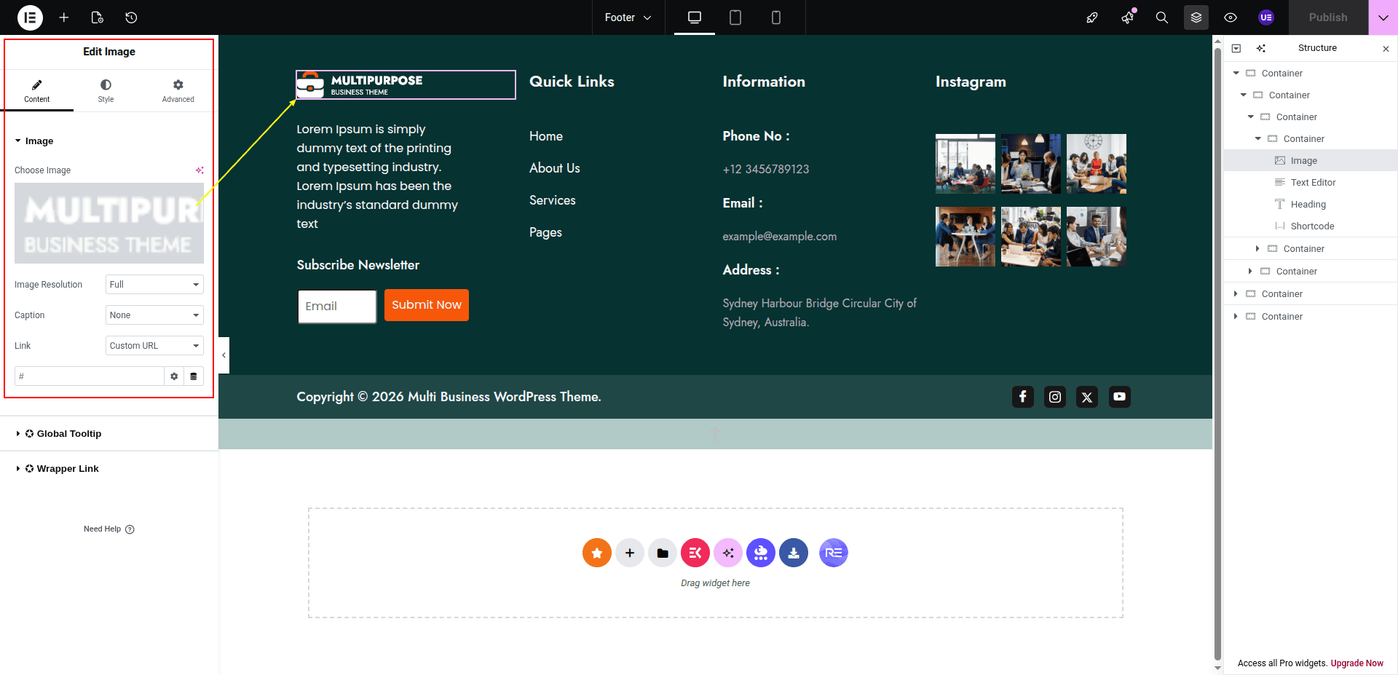The width and height of the screenshot is (1398, 675).
Task: Open the rocket launch icon
Action: (x=1092, y=17)
